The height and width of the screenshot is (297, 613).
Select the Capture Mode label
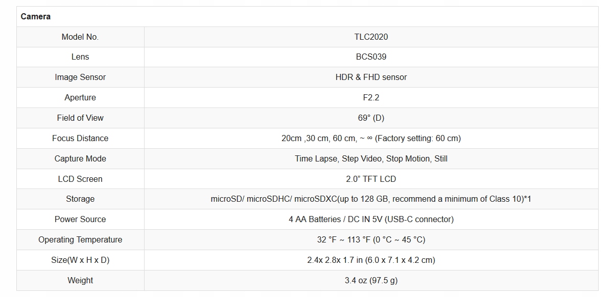coord(80,159)
